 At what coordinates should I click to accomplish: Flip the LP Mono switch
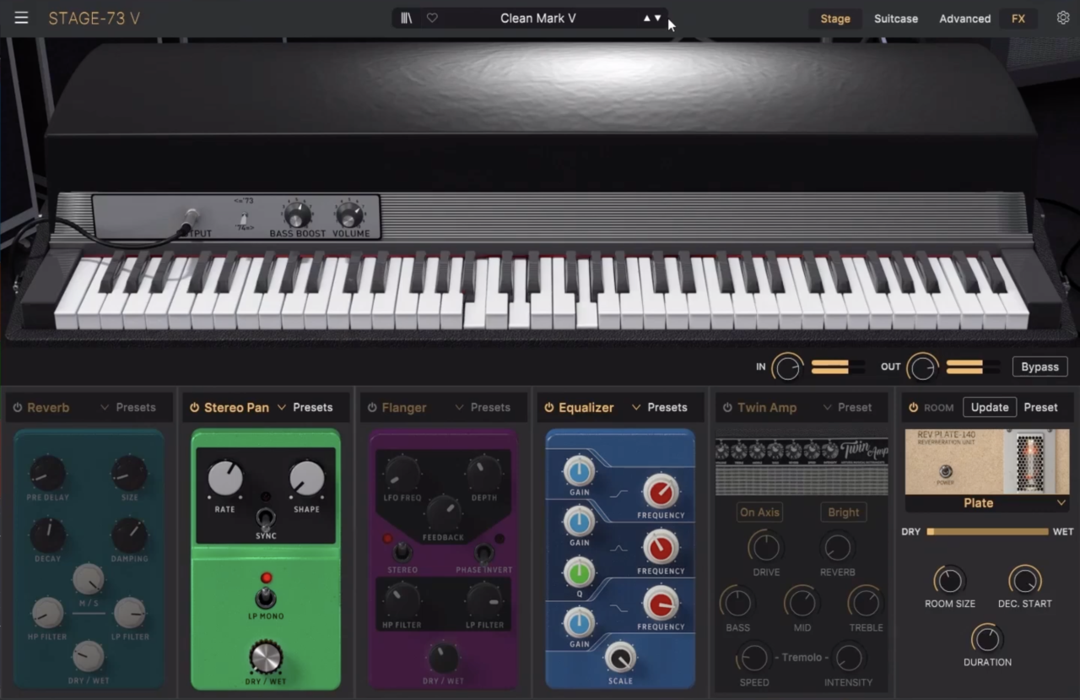tap(266, 596)
